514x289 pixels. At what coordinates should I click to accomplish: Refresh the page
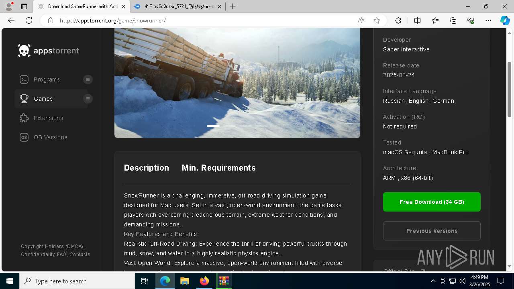pos(29,20)
